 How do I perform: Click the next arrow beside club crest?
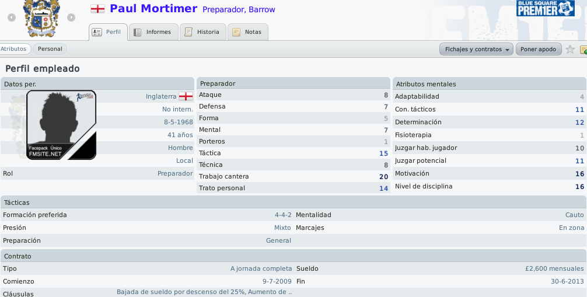[71, 18]
